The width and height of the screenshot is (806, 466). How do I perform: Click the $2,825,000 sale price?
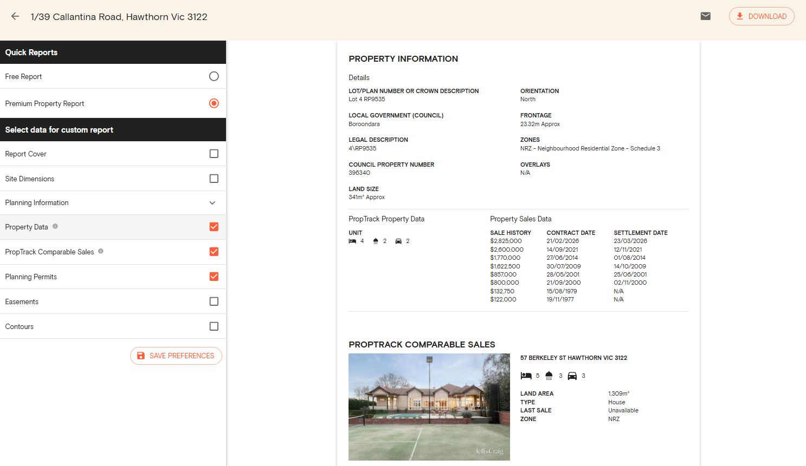point(506,241)
